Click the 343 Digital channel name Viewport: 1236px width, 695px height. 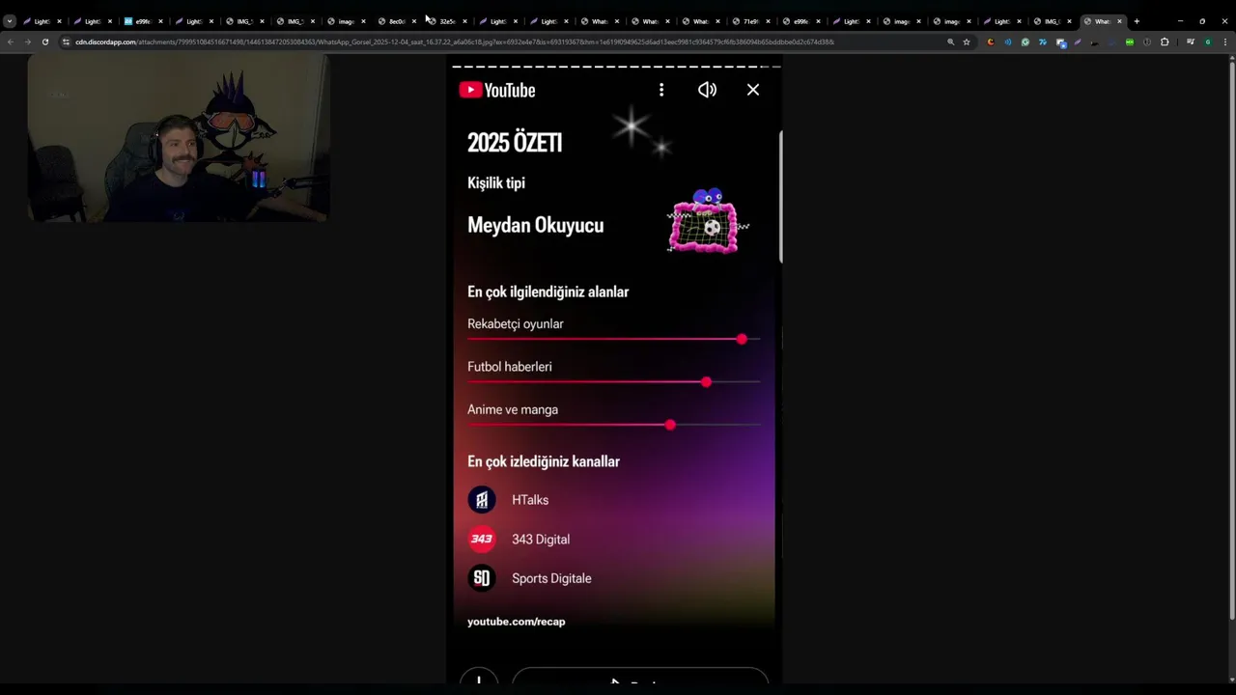(541, 540)
